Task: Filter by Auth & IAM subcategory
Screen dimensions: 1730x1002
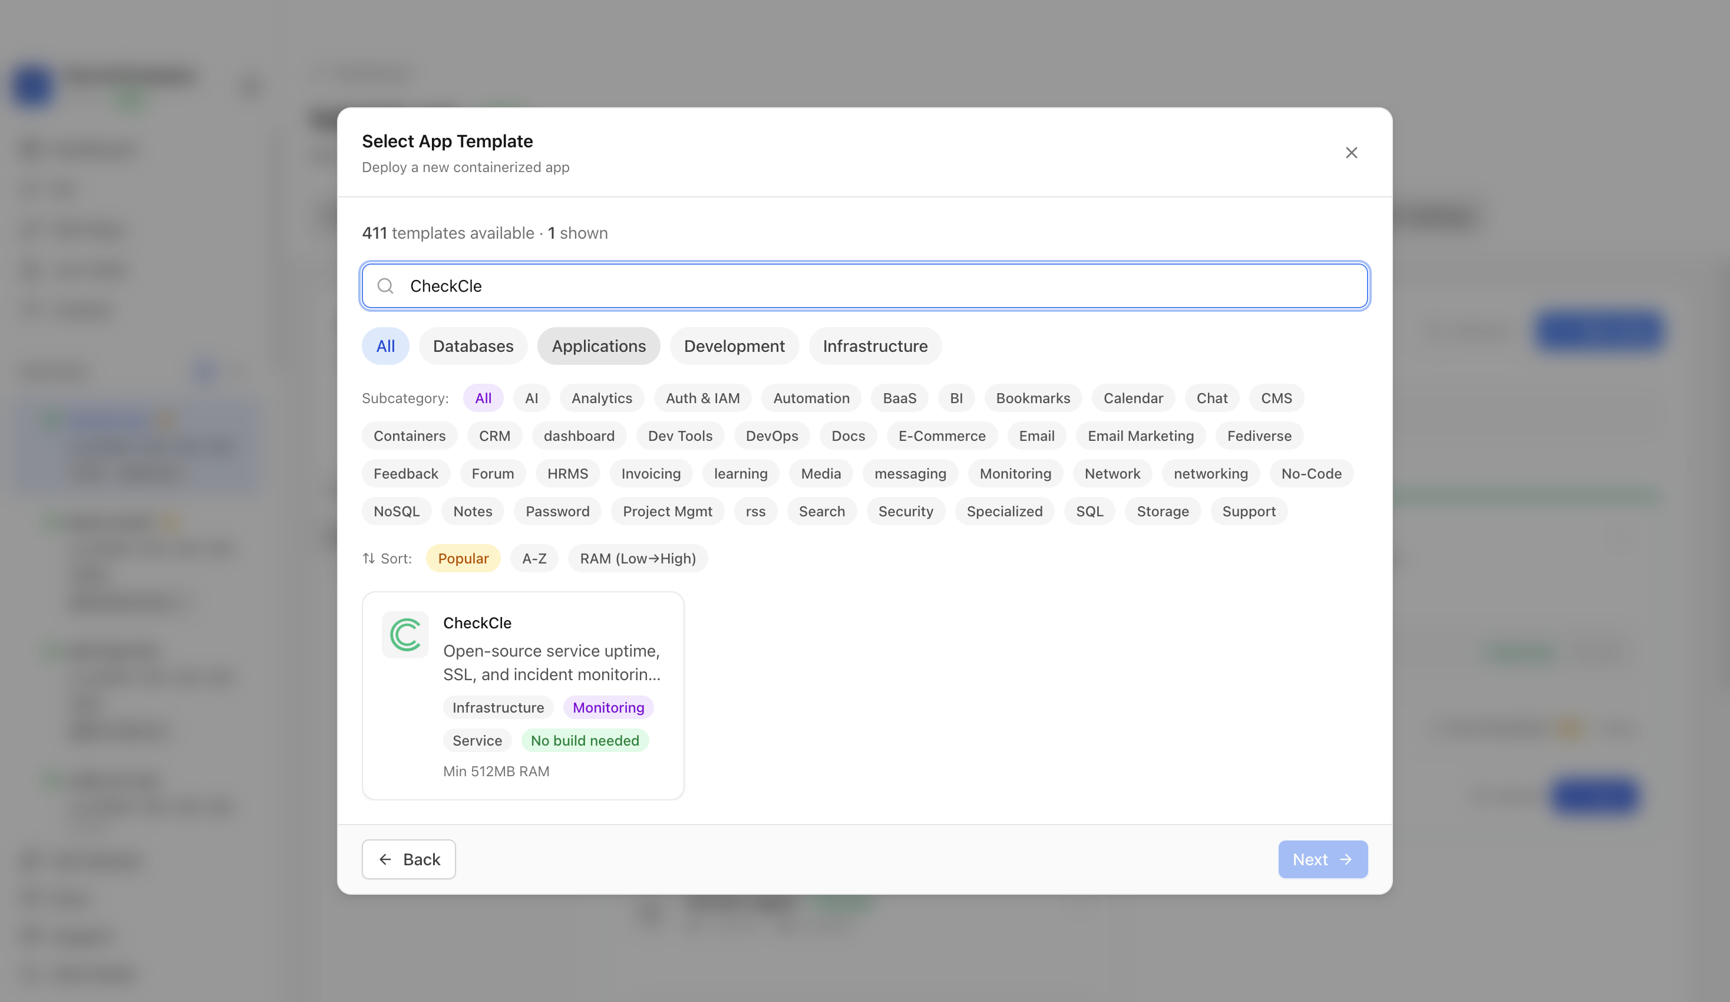Action: click(x=702, y=398)
